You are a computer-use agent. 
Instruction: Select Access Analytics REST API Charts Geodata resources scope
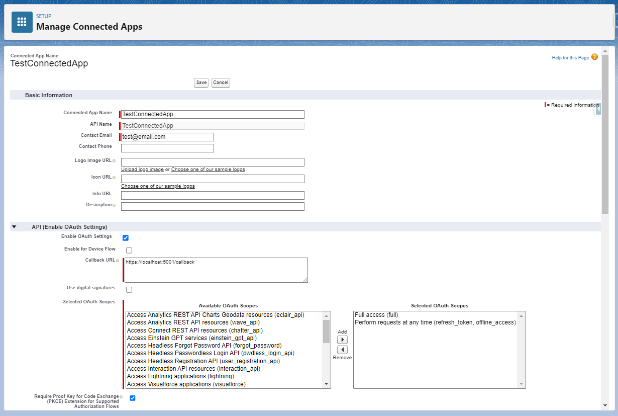tap(224, 315)
